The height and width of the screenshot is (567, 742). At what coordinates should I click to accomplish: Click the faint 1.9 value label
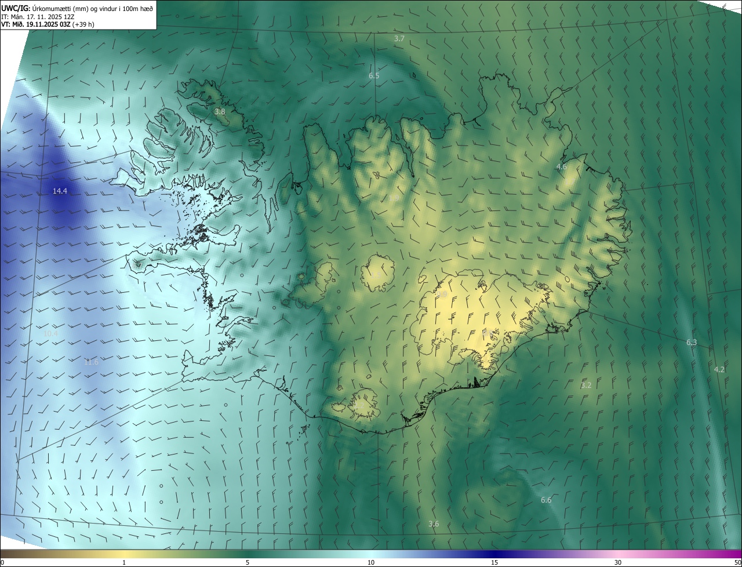(x=394, y=198)
